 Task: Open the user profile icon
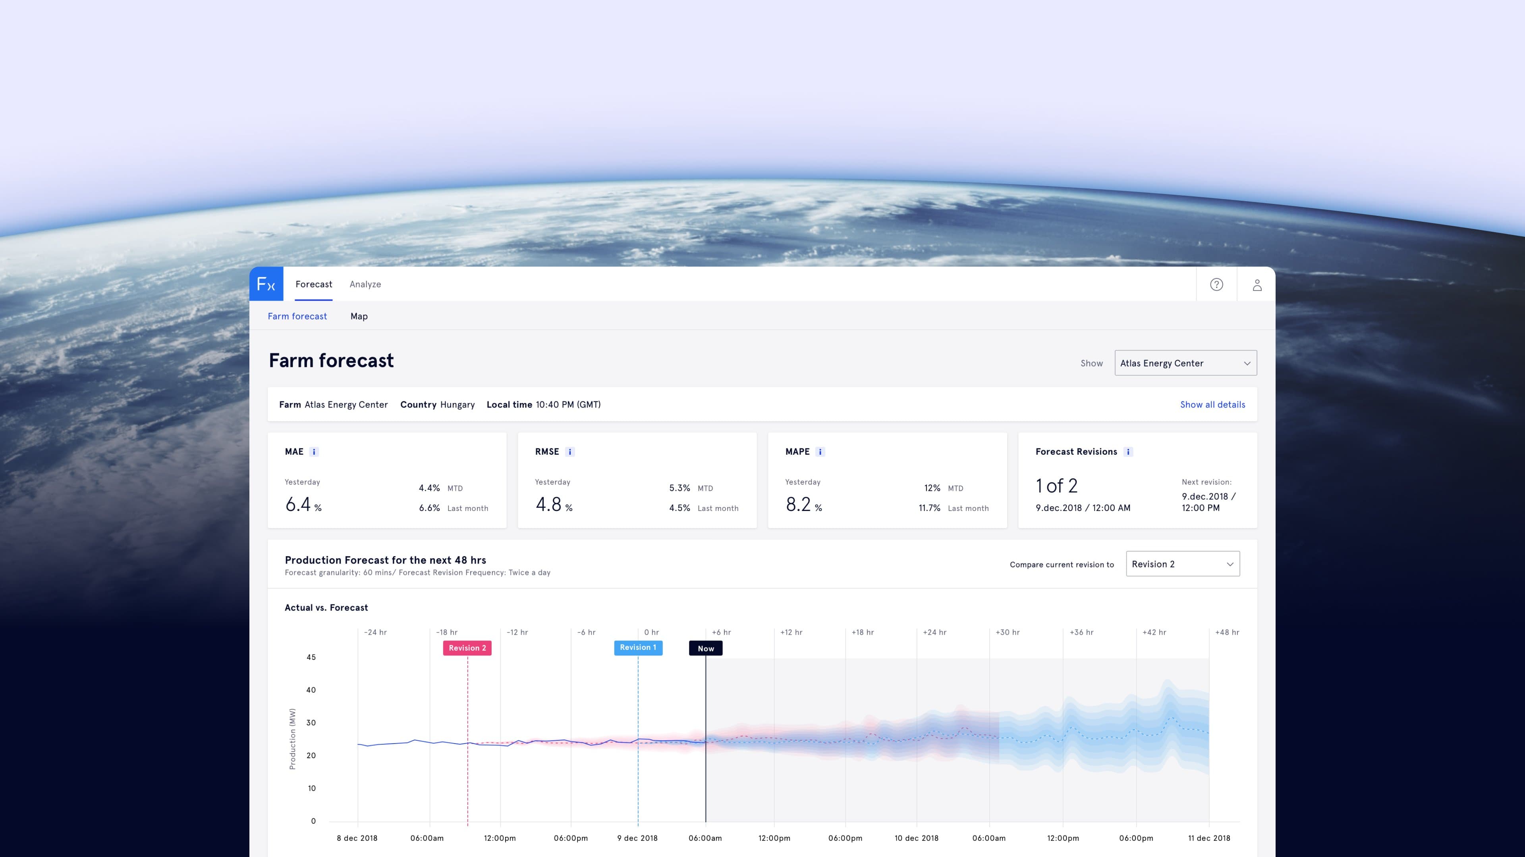[x=1257, y=285]
